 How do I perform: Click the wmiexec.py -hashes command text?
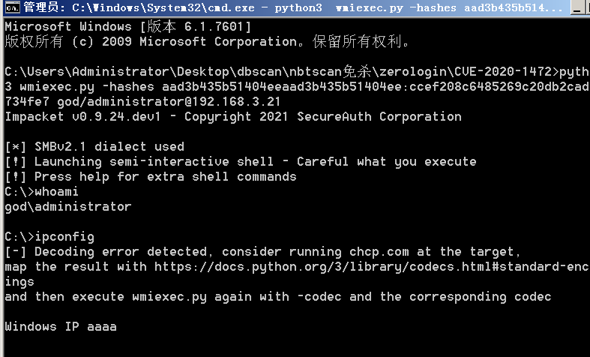(x=87, y=86)
